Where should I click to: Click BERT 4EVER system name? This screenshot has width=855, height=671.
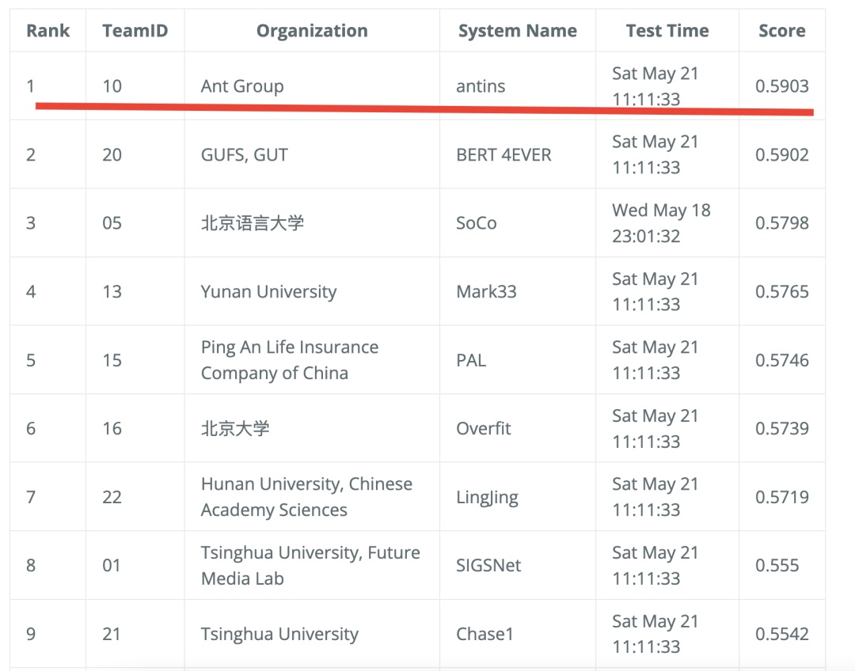tap(503, 155)
